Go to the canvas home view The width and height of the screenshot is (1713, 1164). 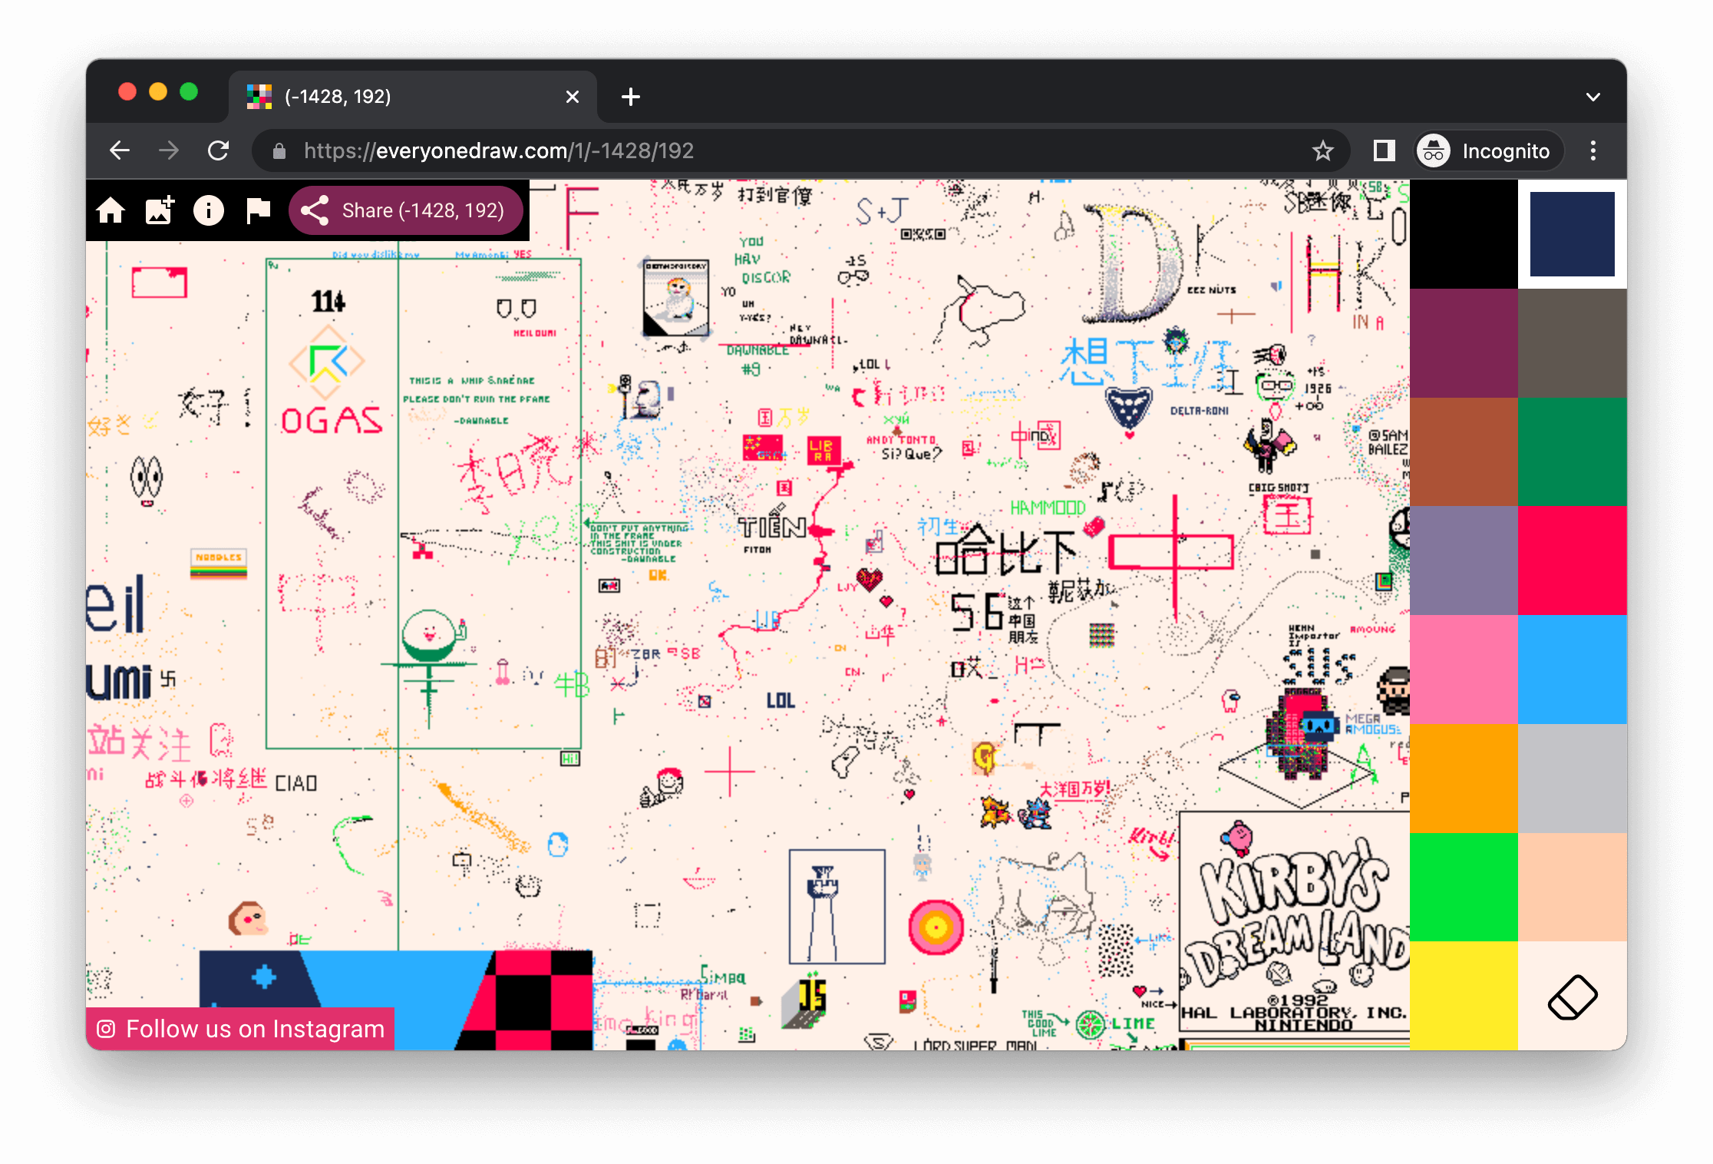pos(111,210)
